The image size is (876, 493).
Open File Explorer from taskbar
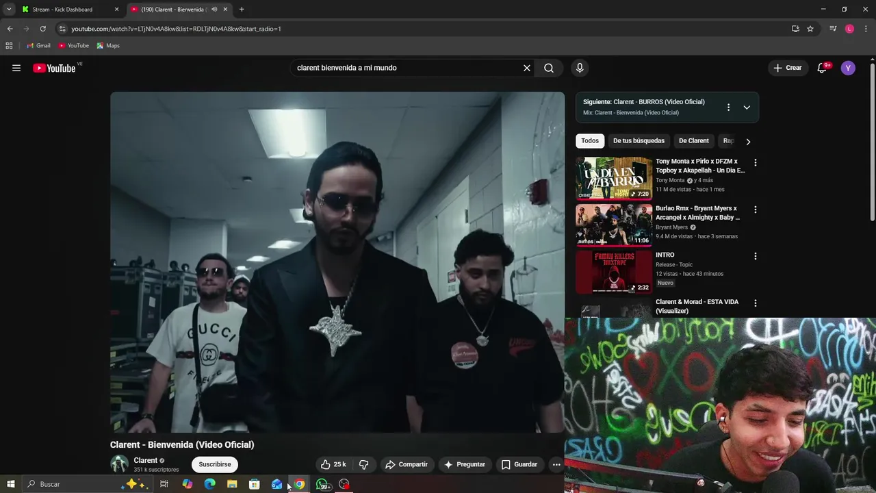point(232,484)
